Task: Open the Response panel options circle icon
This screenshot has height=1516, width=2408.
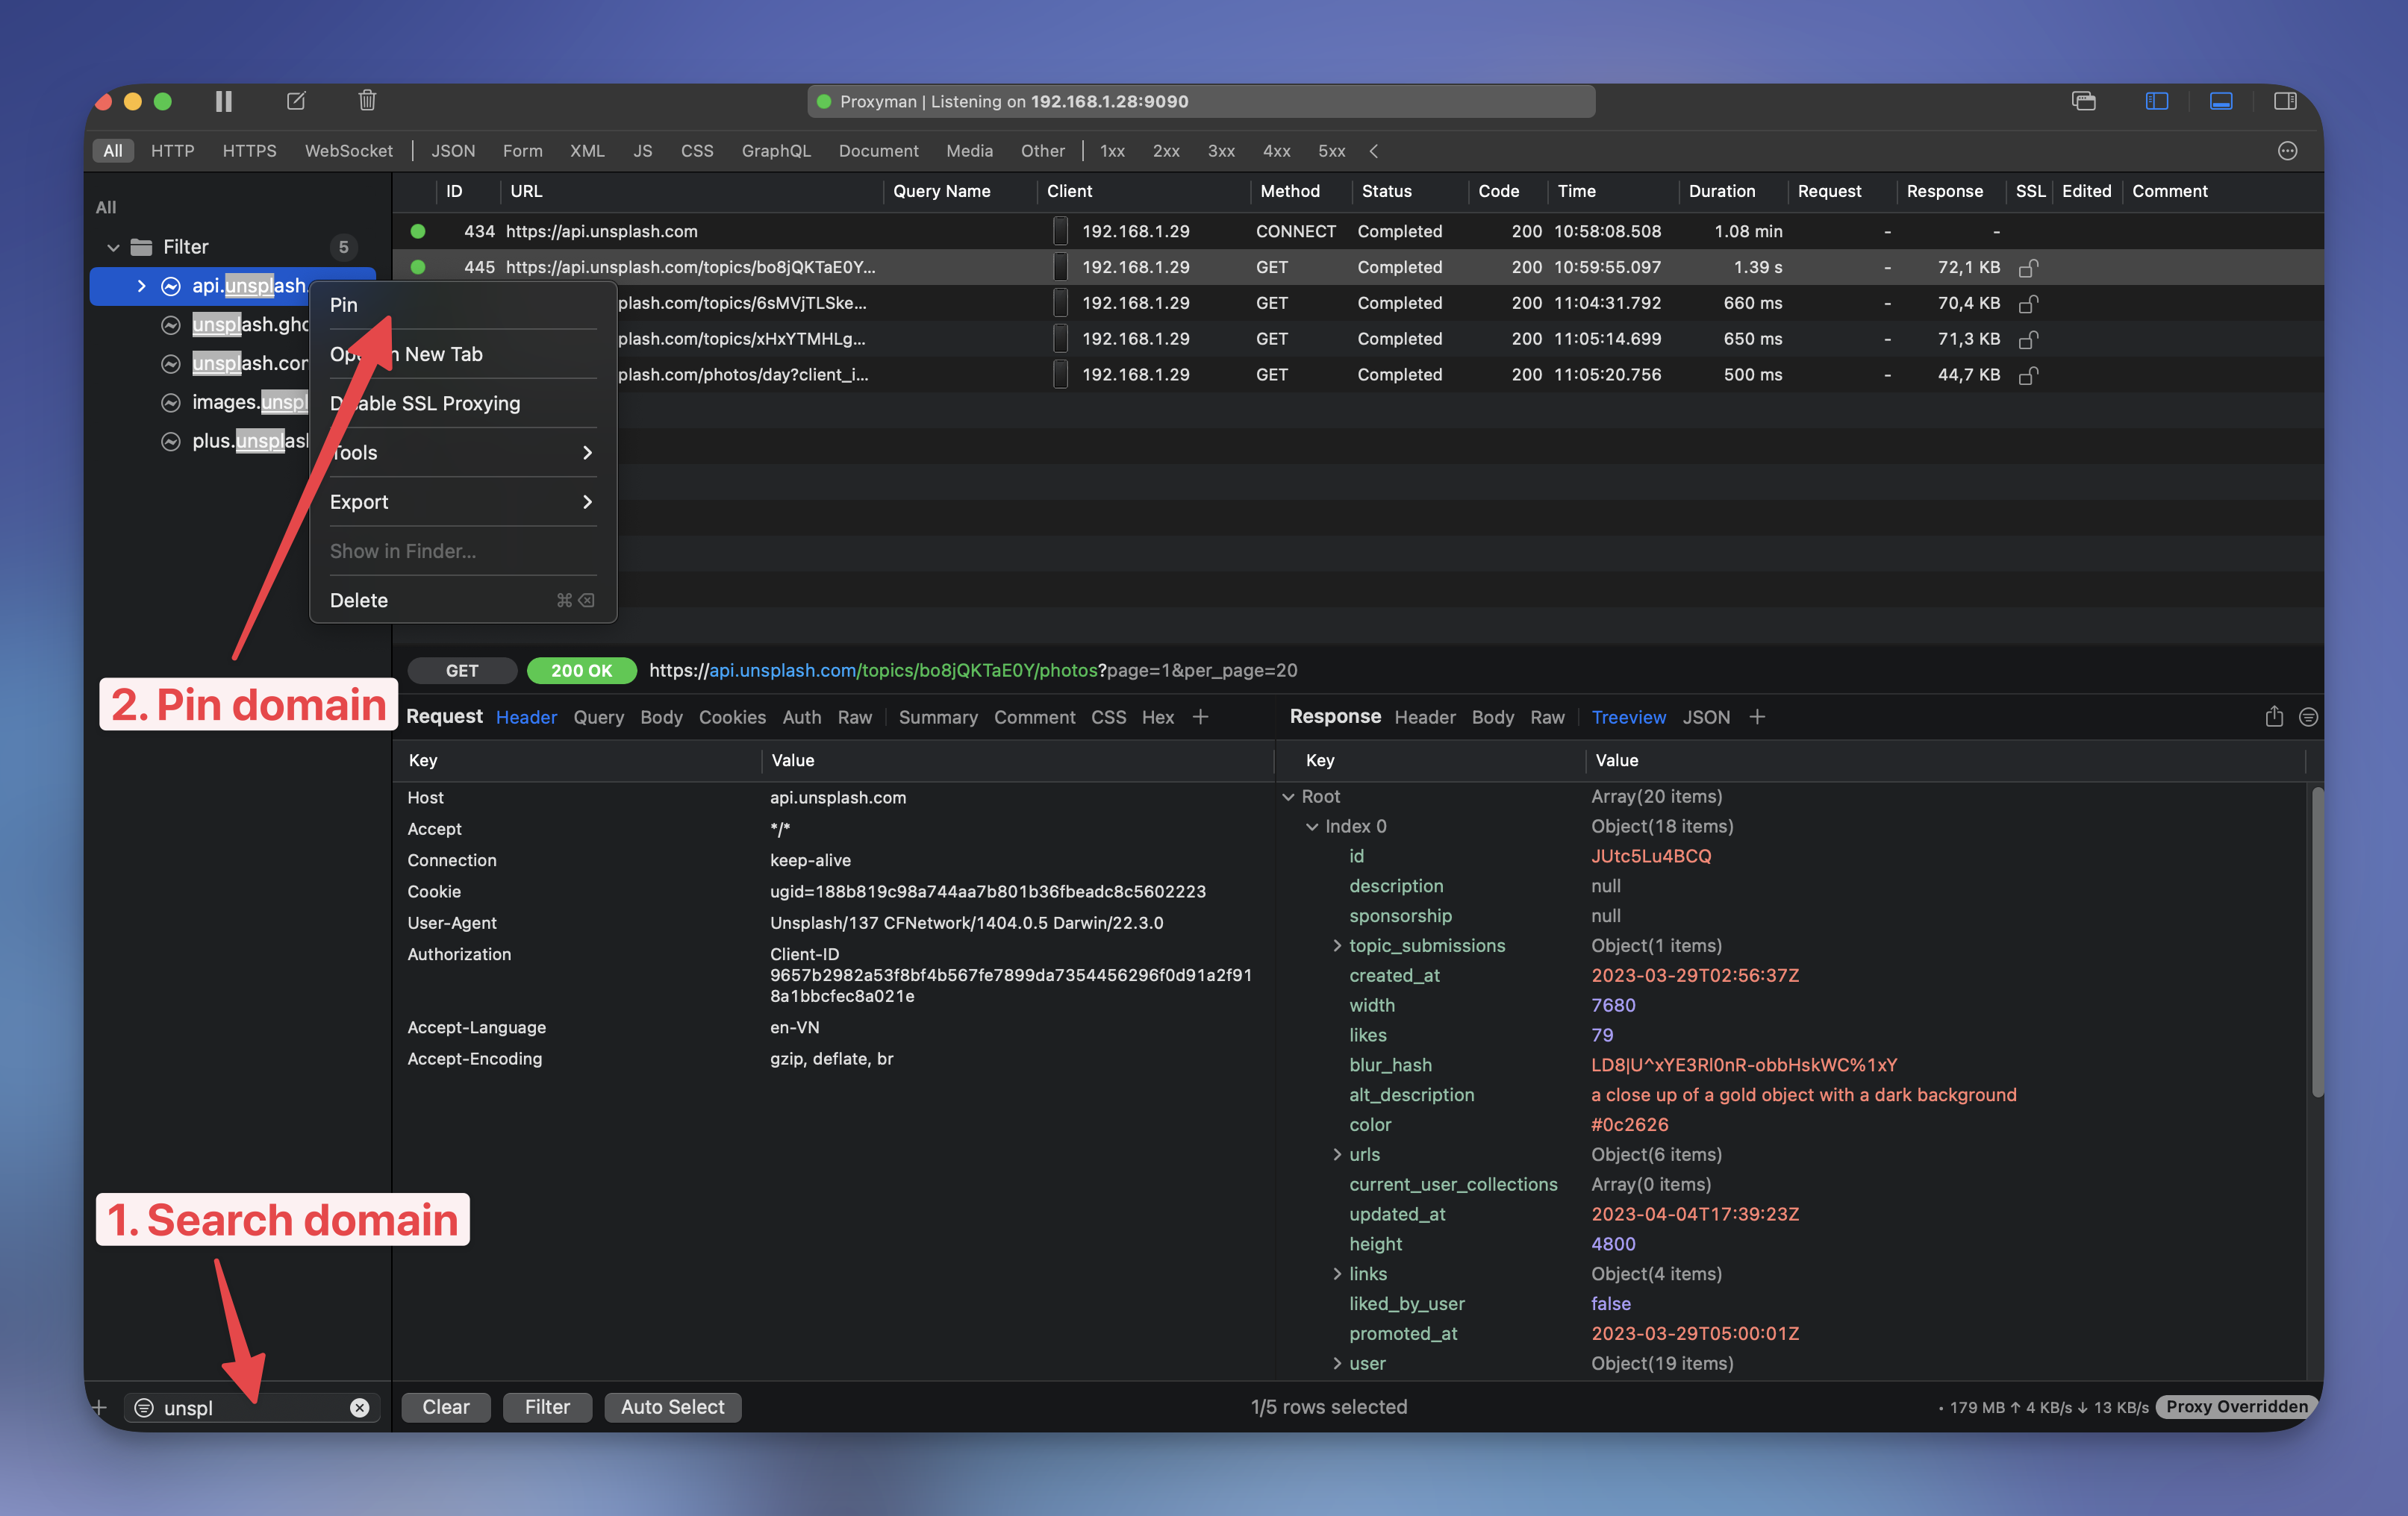Action: tap(2308, 716)
